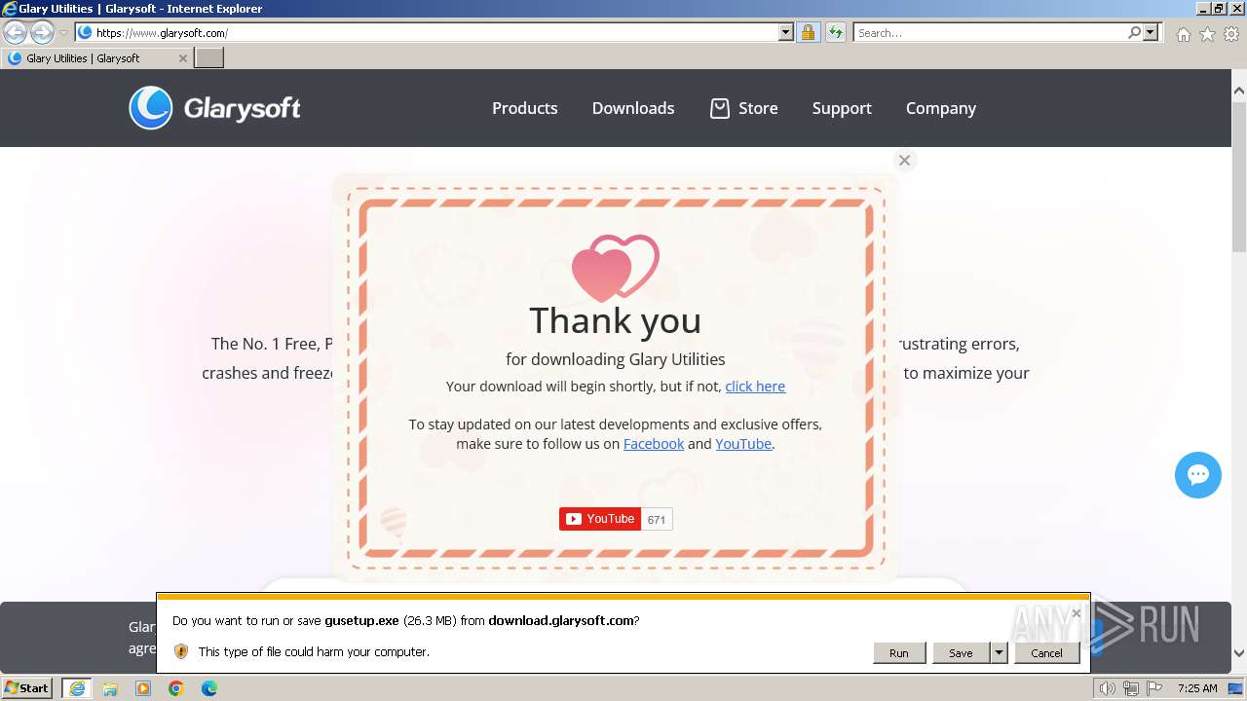Open the Tools gear icon
The height and width of the screenshot is (701, 1247).
click(x=1231, y=34)
